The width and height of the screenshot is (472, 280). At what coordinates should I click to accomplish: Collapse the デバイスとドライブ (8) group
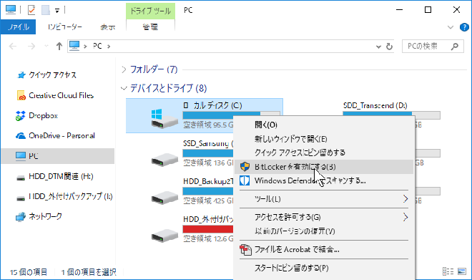point(124,88)
